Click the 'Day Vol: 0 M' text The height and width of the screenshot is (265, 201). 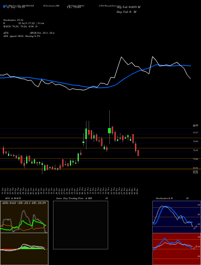(126, 12)
